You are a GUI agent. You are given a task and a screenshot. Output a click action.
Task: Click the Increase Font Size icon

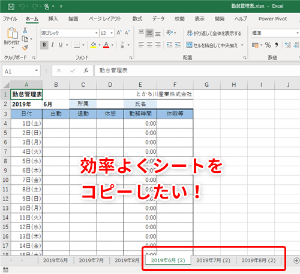point(119,33)
